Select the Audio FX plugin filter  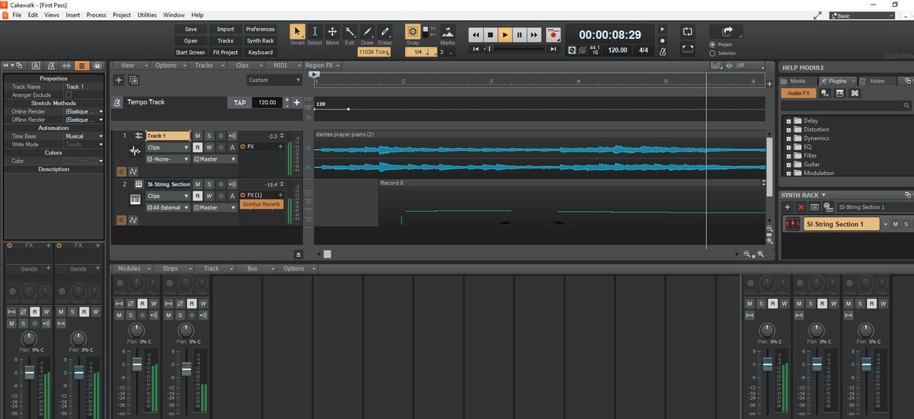(x=798, y=93)
